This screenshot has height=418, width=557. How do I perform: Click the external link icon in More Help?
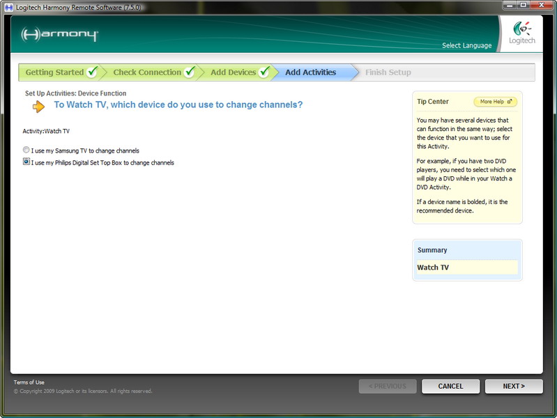click(510, 102)
